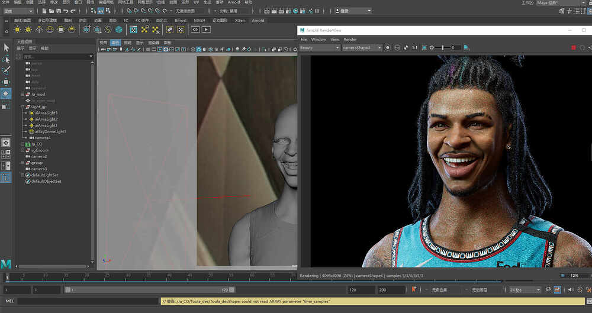This screenshot has height=313, width=592.
Task: Open the UV main menu
Action: click(x=196, y=2)
